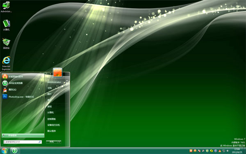The height and width of the screenshot is (154, 246).
Task: Click the Show desktop strip at the taskbar end
Action: pyautogui.click(x=245, y=151)
